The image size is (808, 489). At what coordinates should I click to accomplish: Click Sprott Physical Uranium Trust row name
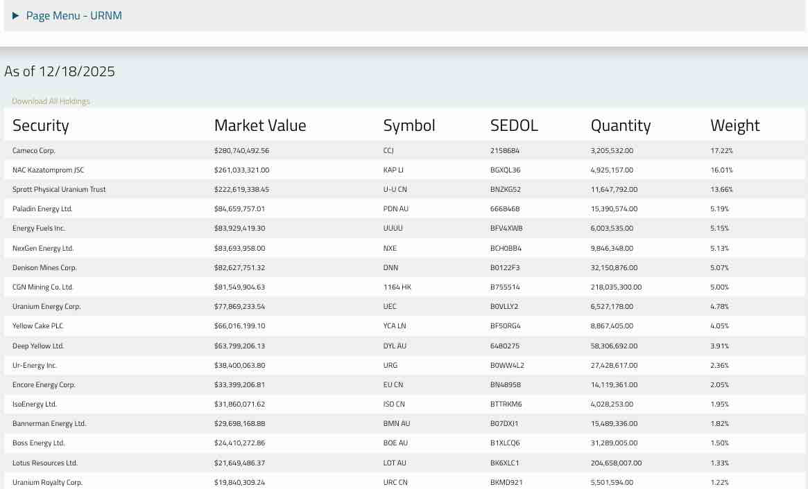[x=59, y=189]
